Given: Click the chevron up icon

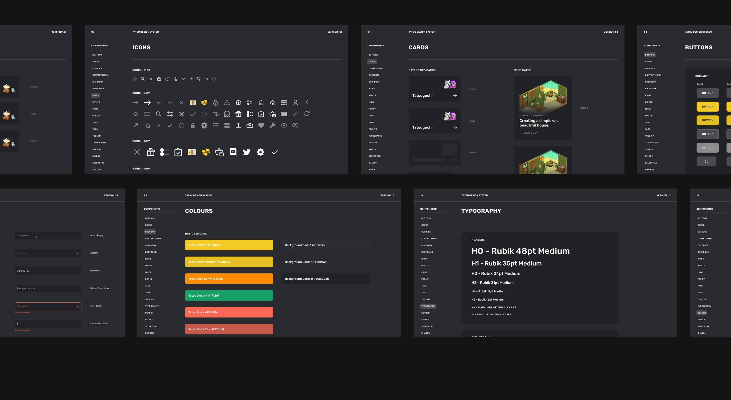Looking at the screenshot, I should tap(170, 103).
